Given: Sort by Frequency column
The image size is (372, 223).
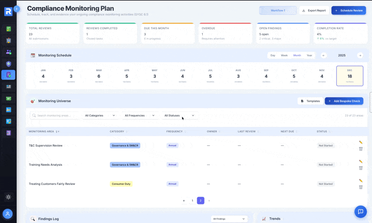Looking at the screenshot, I should pos(176,131).
